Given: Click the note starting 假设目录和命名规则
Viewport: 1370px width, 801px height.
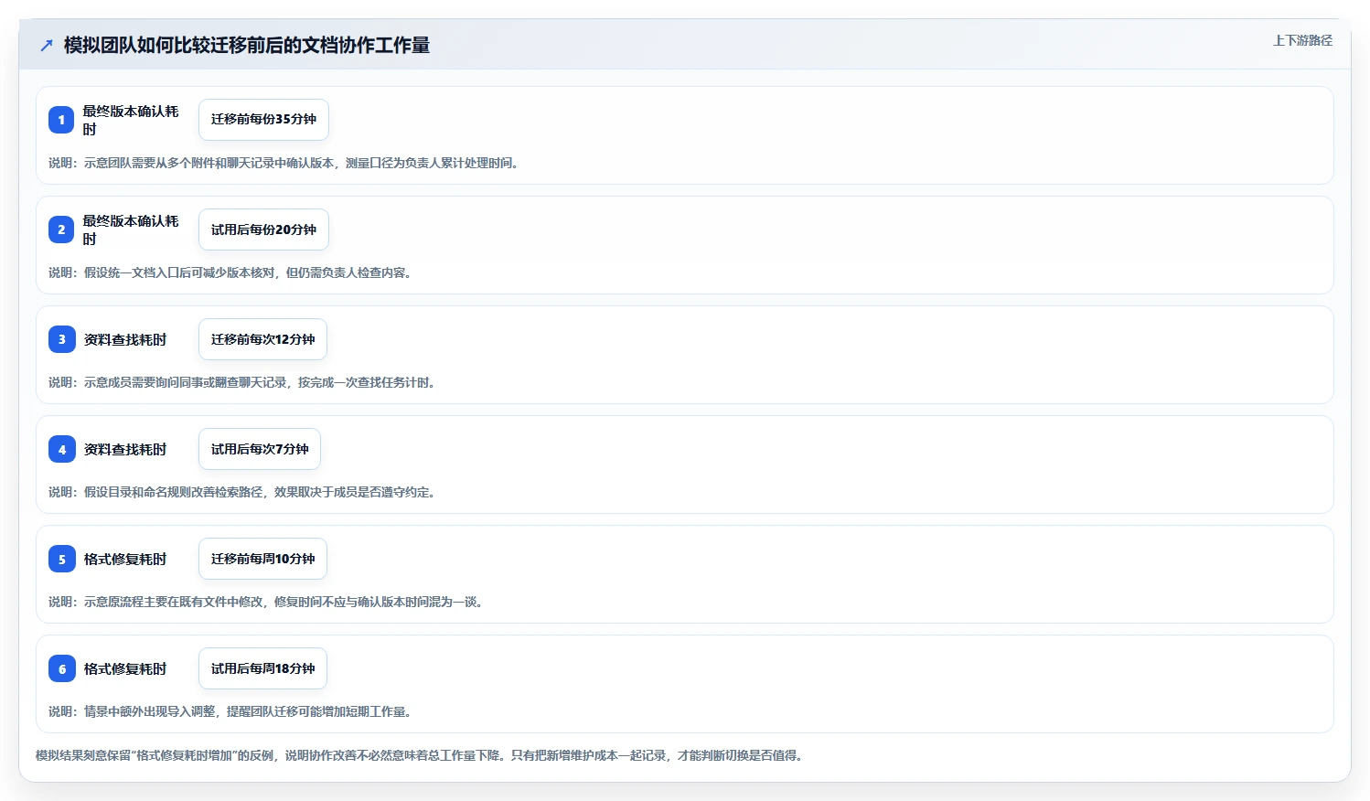Looking at the screenshot, I should tap(243, 492).
